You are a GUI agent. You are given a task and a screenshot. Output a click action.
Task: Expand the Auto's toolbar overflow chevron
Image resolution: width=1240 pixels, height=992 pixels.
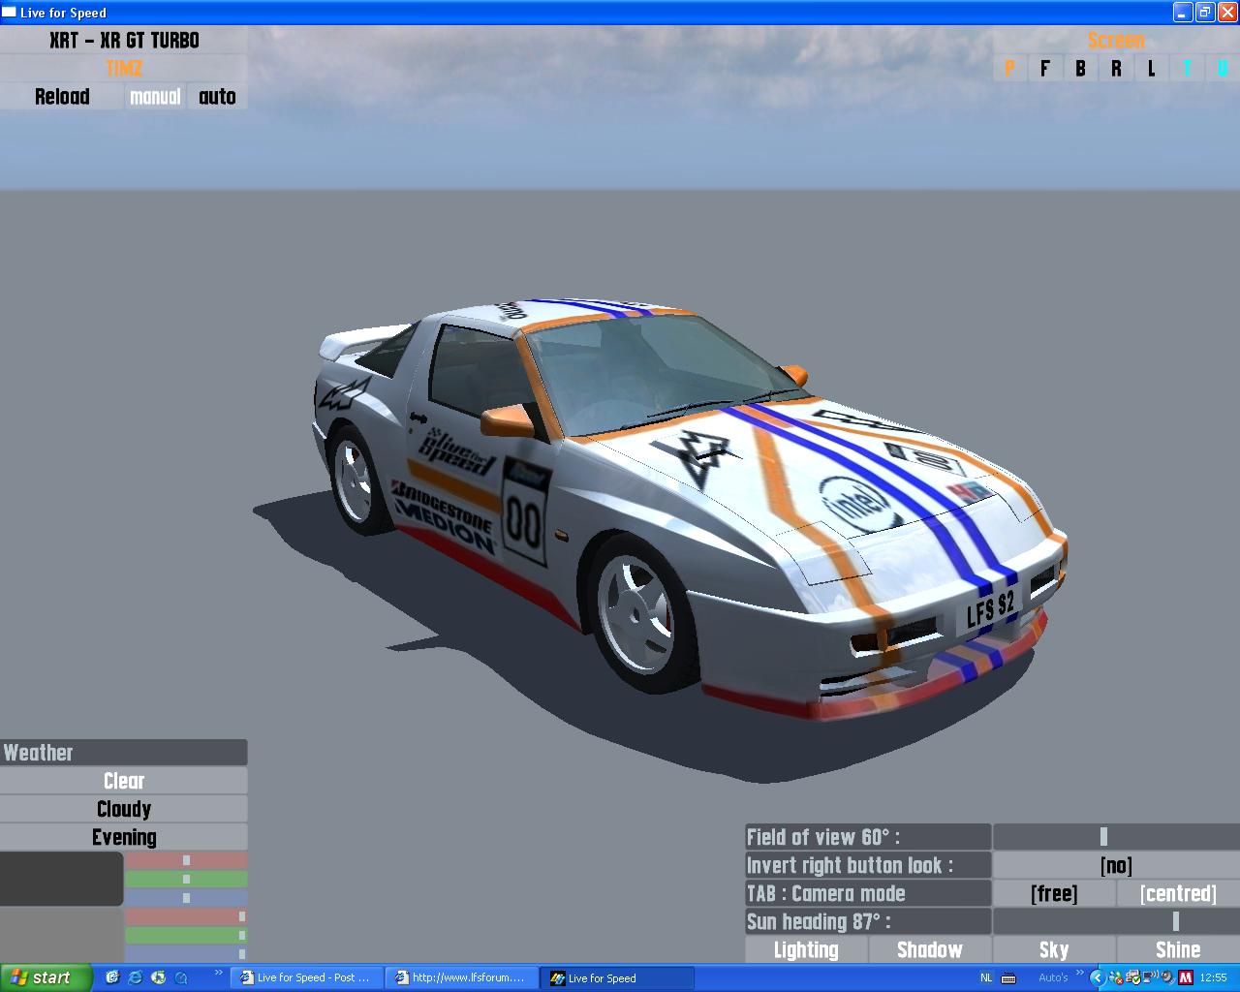point(1080,973)
